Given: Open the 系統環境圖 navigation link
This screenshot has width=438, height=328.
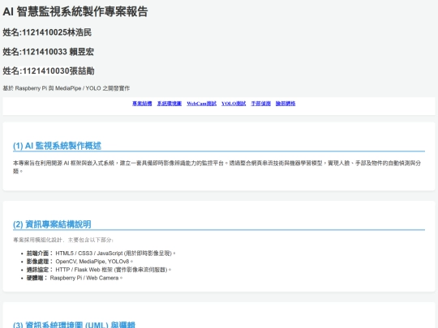Looking at the screenshot, I should 170,104.
